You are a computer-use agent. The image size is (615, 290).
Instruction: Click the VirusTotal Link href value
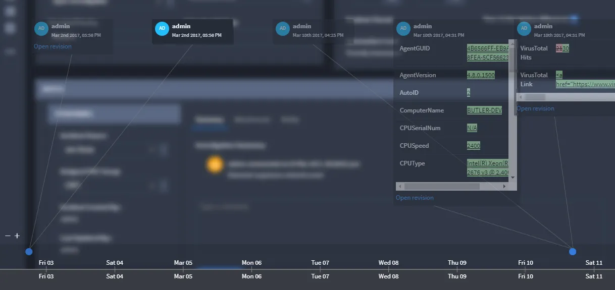[586, 84]
